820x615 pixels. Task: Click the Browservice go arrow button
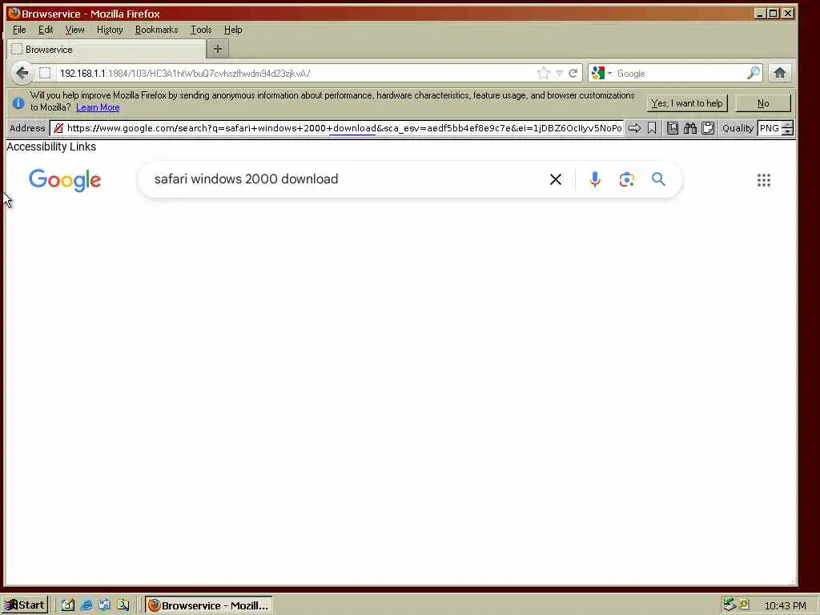[634, 128]
